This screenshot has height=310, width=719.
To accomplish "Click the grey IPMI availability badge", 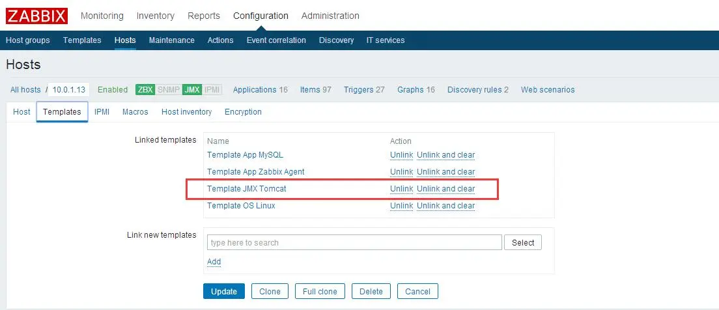I will coord(212,90).
